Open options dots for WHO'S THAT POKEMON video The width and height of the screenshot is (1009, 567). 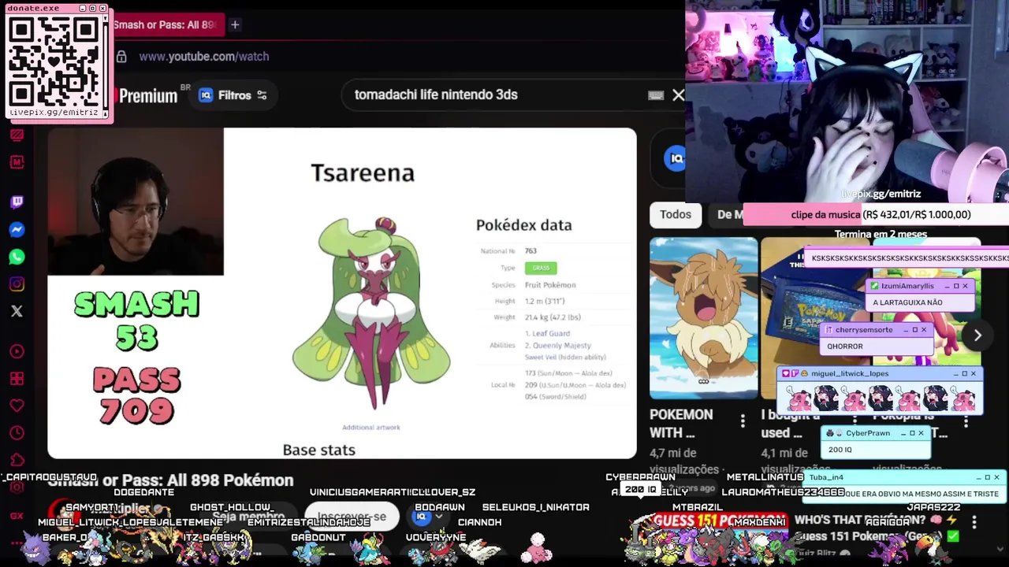974,522
